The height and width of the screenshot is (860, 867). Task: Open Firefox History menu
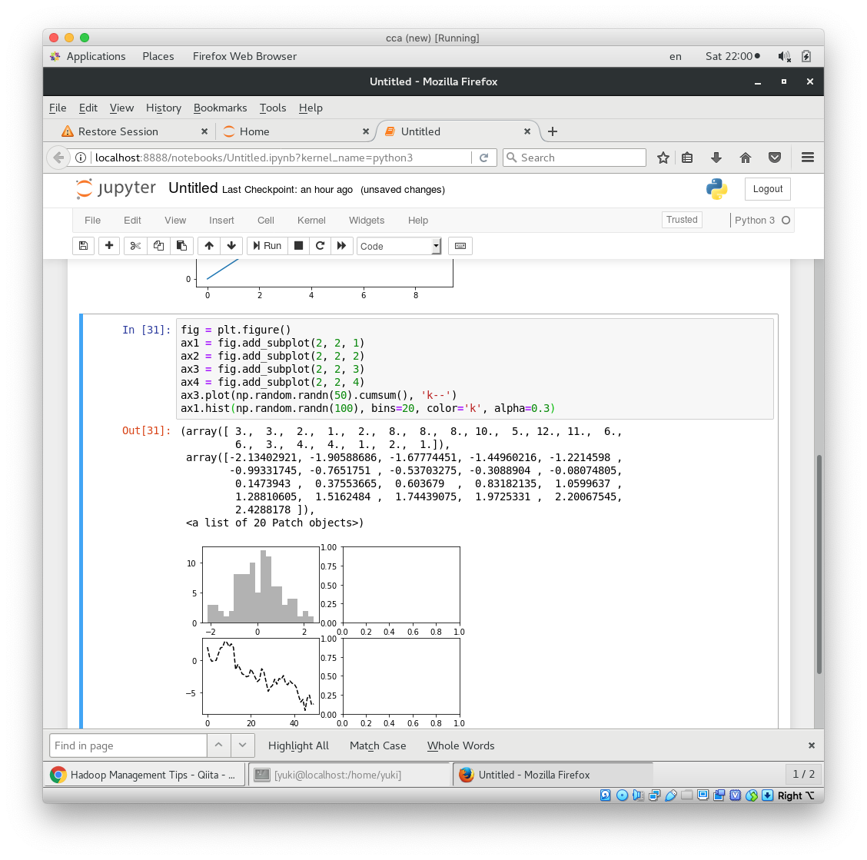pos(164,108)
